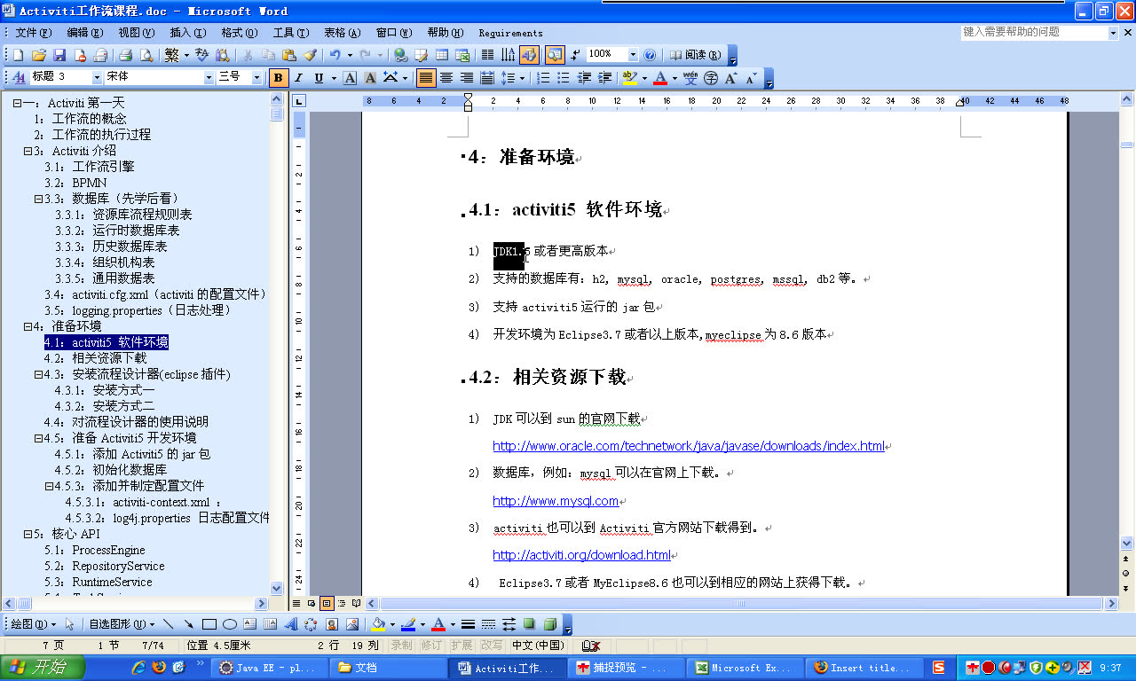Click the Format Painter brush icon
The image size is (1136, 681).
pyautogui.click(x=310, y=55)
